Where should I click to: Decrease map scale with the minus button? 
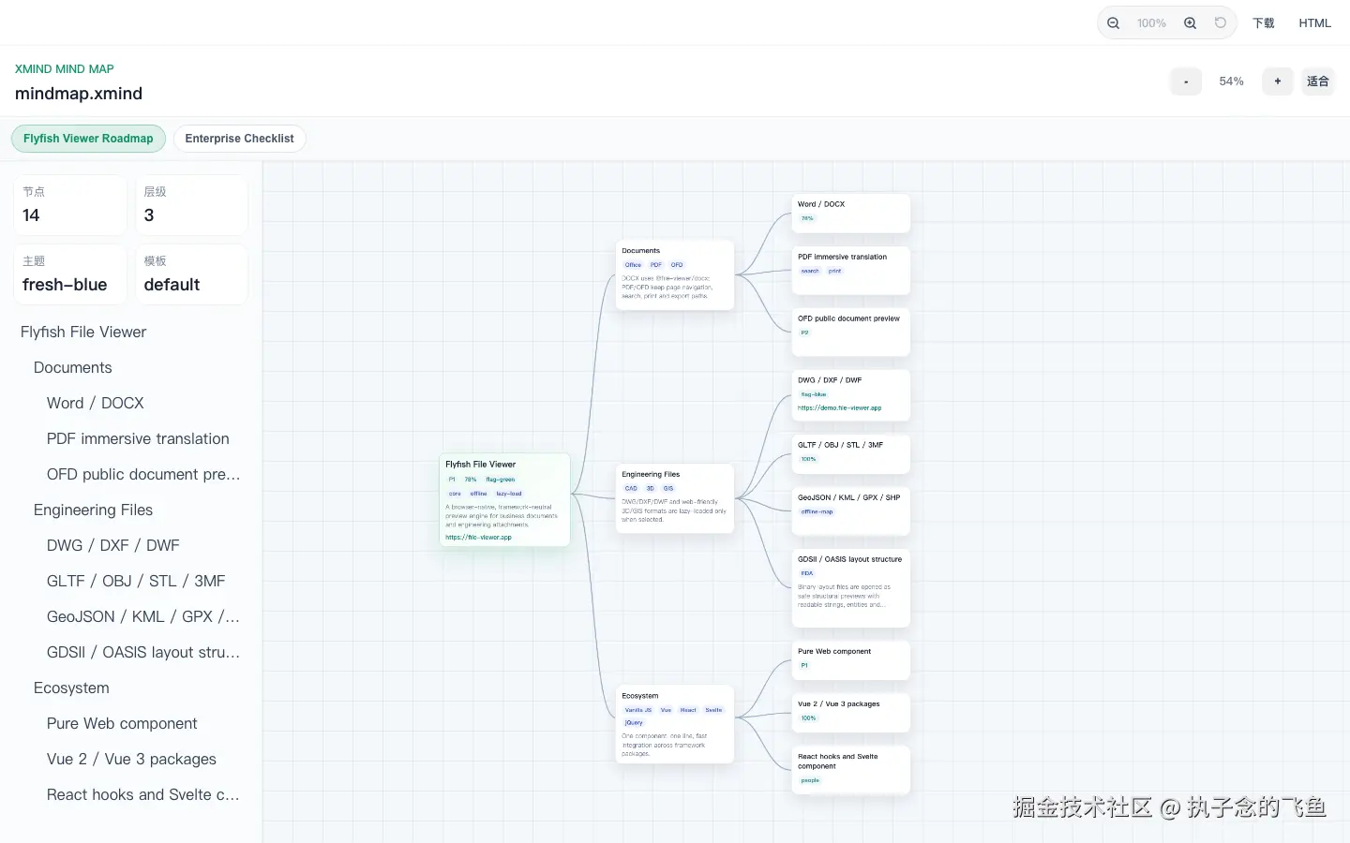(x=1186, y=81)
